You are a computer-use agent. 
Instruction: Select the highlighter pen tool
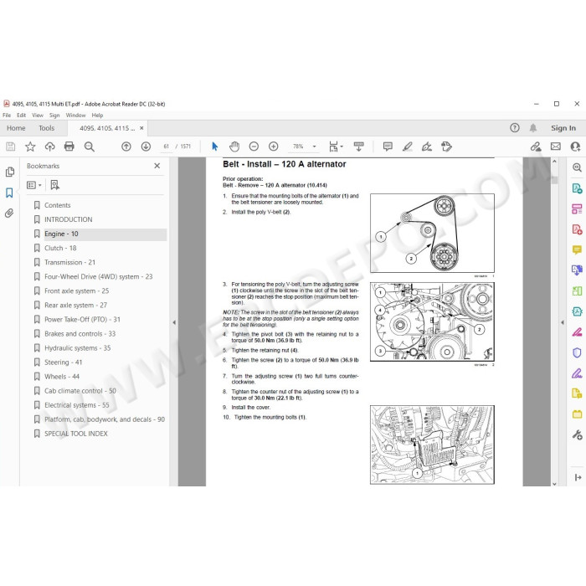(408, 146)
